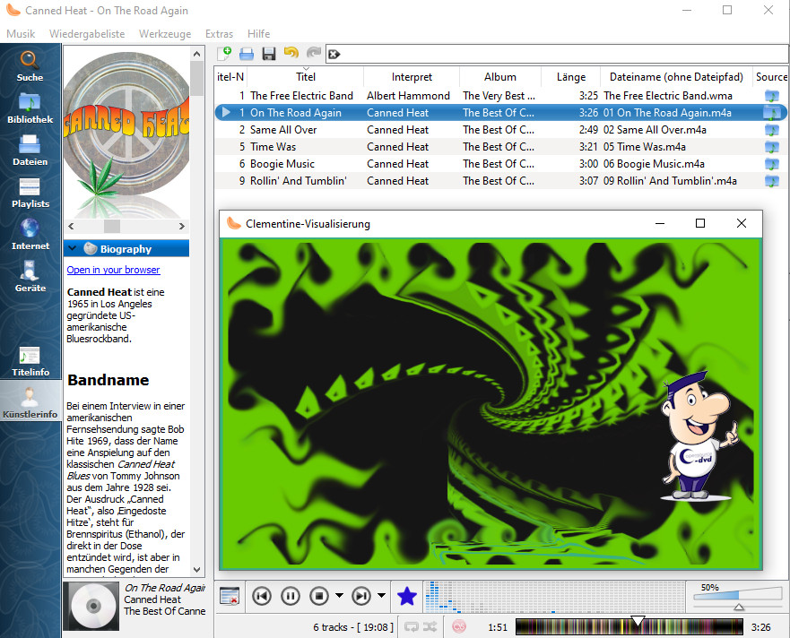790x638 pixels.
Task: Open the Playlists sidebar tab
Action: click(30, 193)
